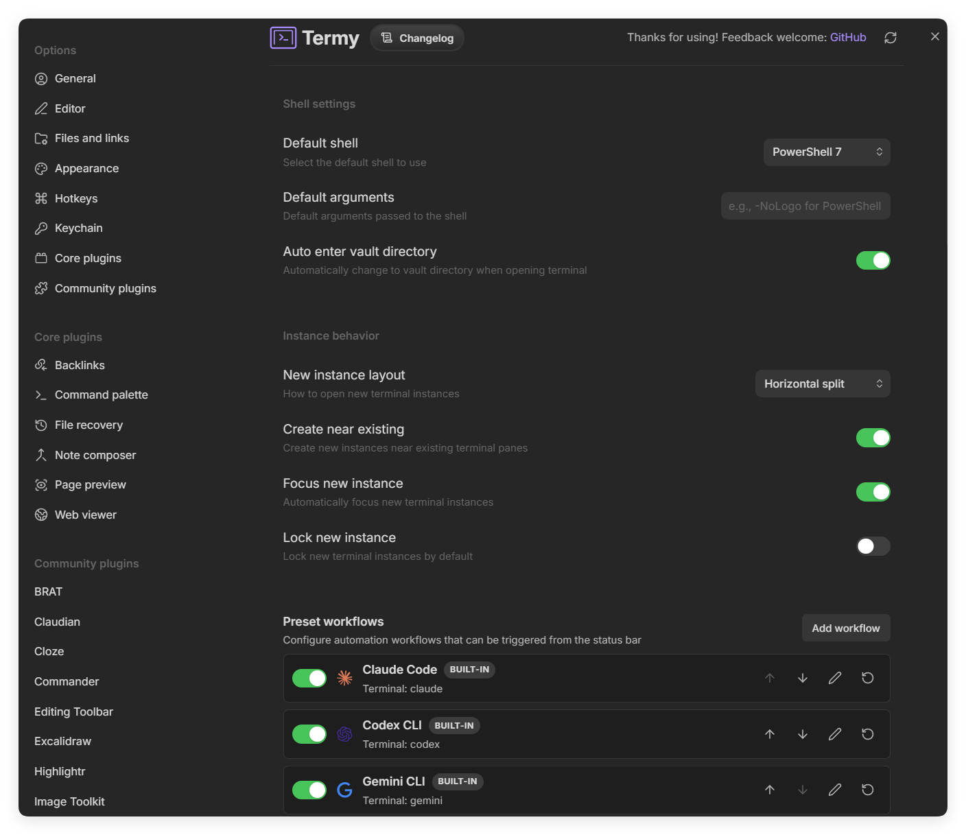966x835 pixels.
Task: Click the 'Terminal: claude' text
Action: coord(403,689)
